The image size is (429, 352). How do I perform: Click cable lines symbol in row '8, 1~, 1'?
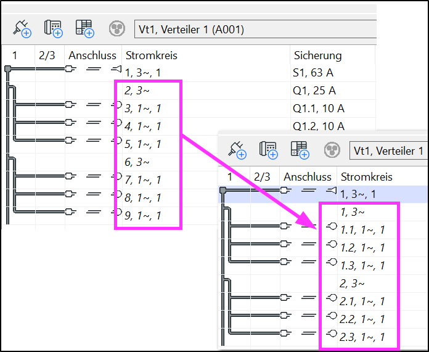click(93, 194)
